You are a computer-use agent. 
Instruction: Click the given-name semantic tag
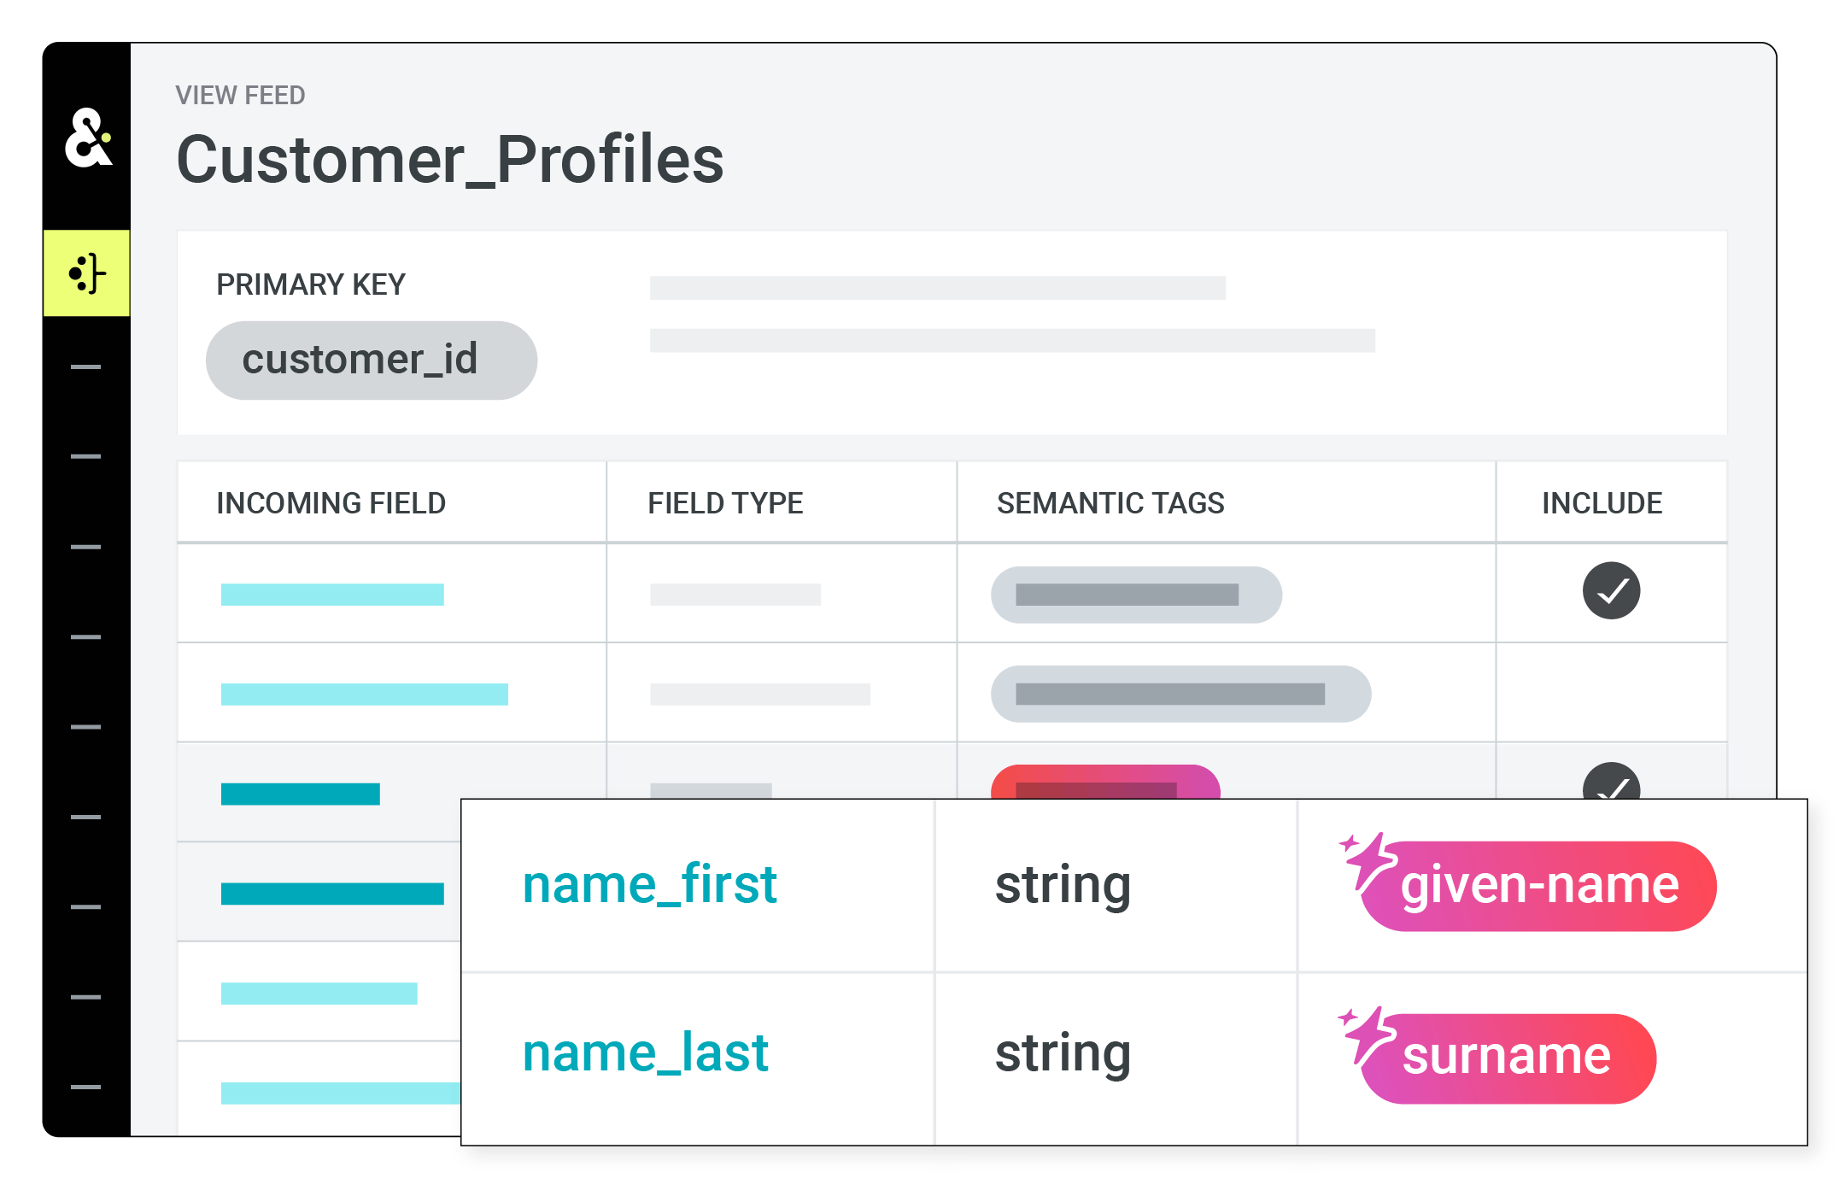tap(1540, 887)
